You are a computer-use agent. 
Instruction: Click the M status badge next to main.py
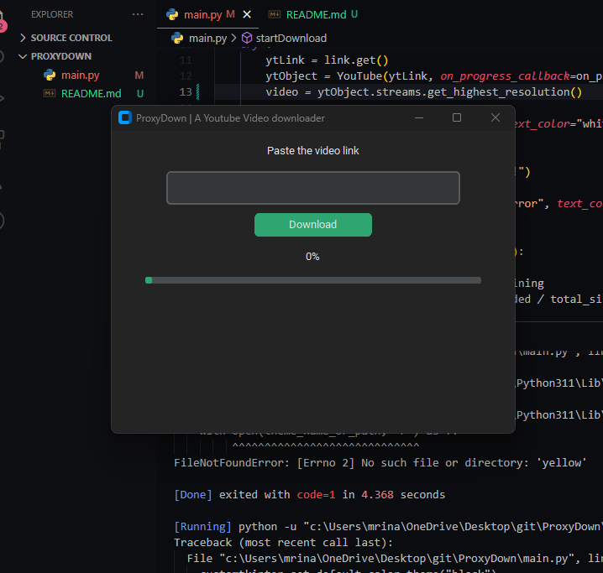point(139,76)
